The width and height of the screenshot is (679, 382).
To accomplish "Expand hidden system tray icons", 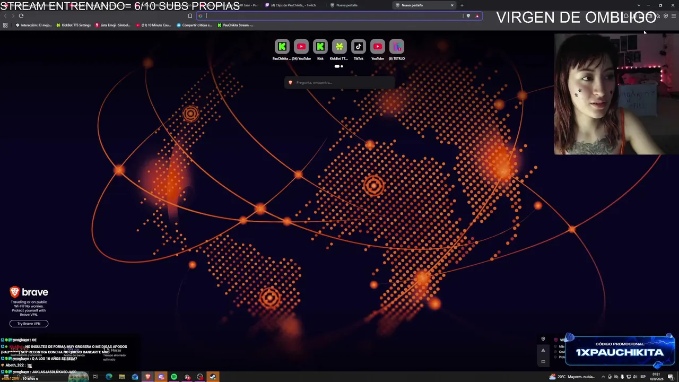I will 603,377.
